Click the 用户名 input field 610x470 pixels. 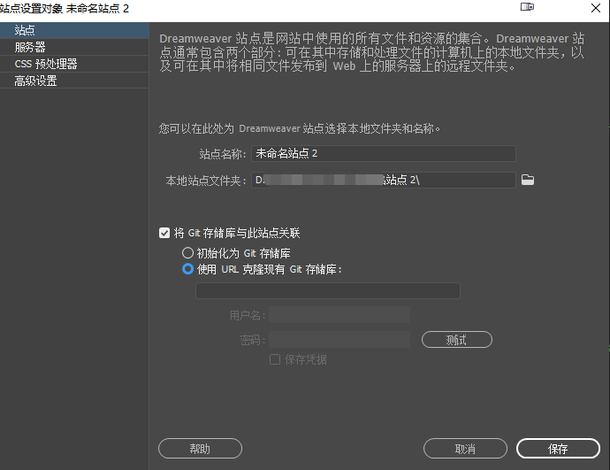click(x=339, y=314)
